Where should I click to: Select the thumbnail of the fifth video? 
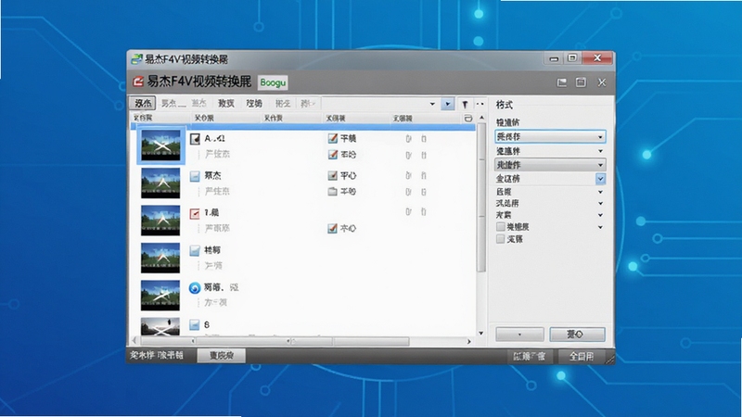coord(160,295)
